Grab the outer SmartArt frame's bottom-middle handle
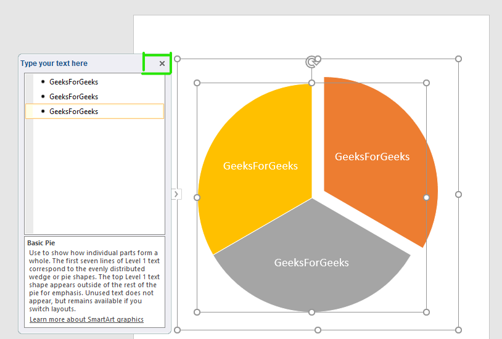The height and width of the screenshot is (339, 502). click(x=318, y=330)
